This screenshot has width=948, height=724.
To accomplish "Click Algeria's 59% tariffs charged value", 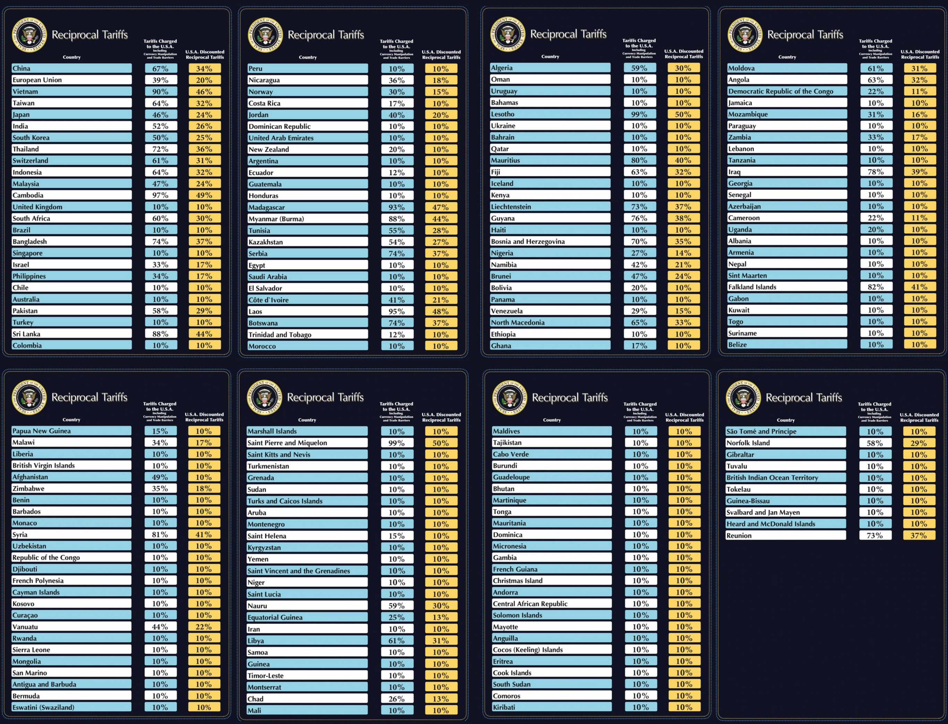I will (640, 68).
